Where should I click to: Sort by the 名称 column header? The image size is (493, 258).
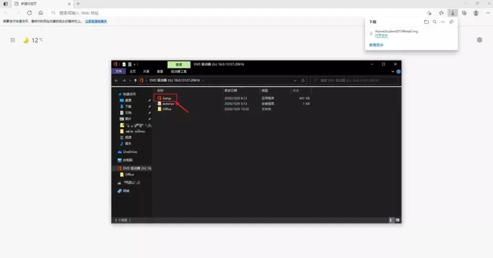(x=160, y=90)
